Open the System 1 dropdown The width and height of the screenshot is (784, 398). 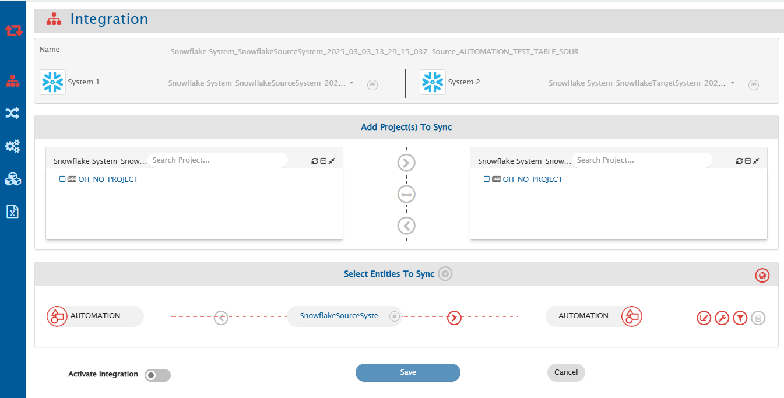click(x=351, y=83)
